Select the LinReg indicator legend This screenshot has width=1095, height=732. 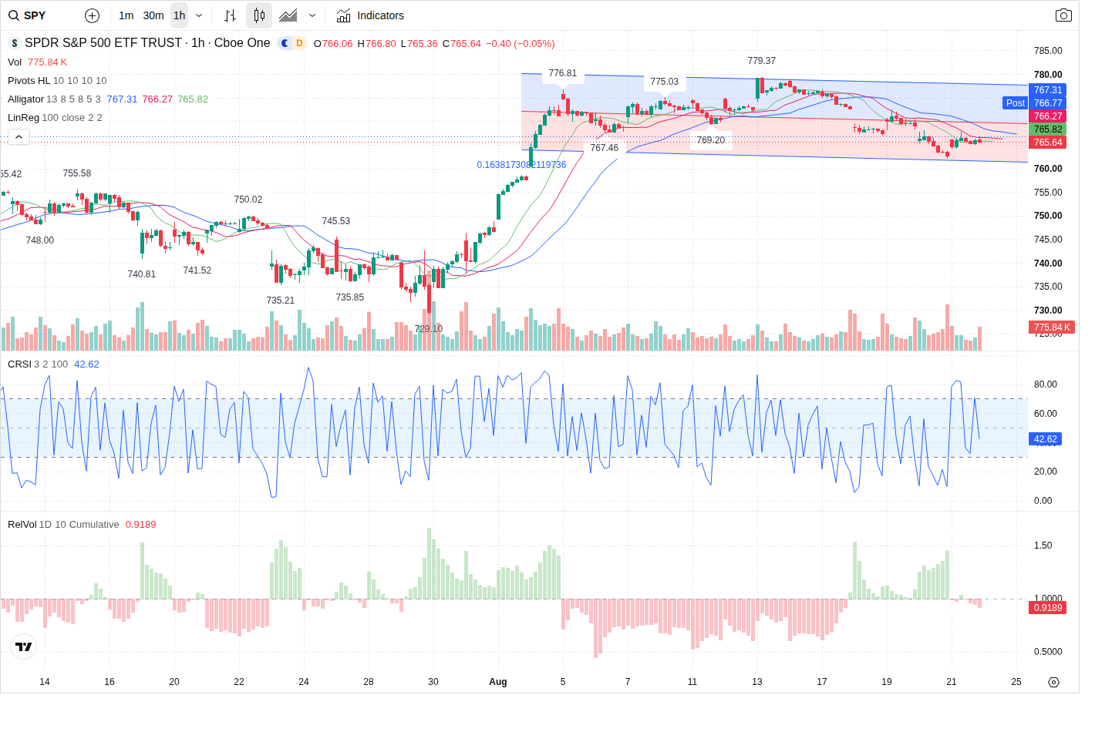pos(55,118)
